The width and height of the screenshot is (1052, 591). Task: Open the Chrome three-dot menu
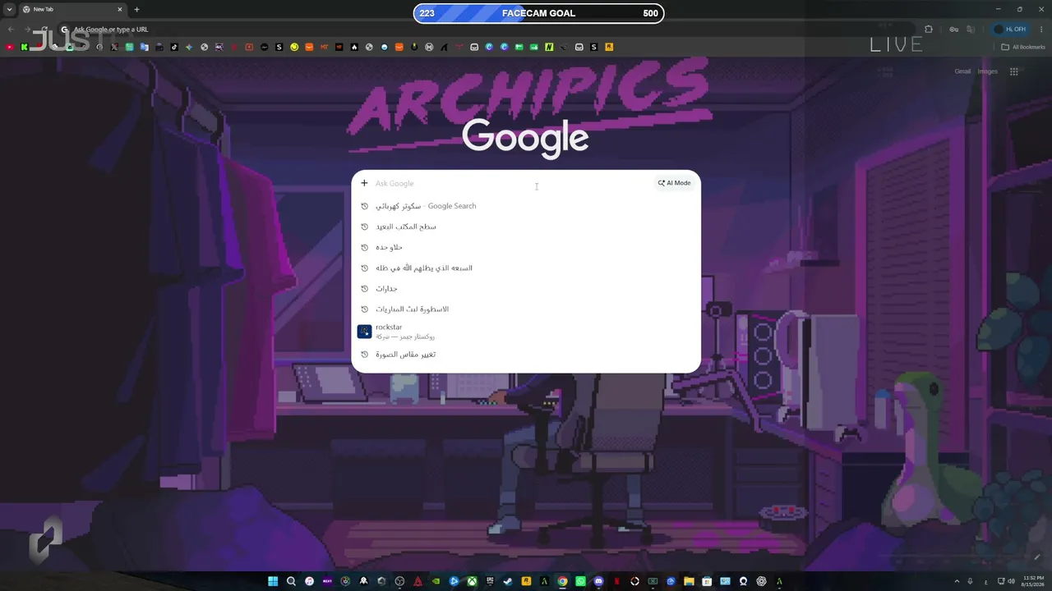1040,30
